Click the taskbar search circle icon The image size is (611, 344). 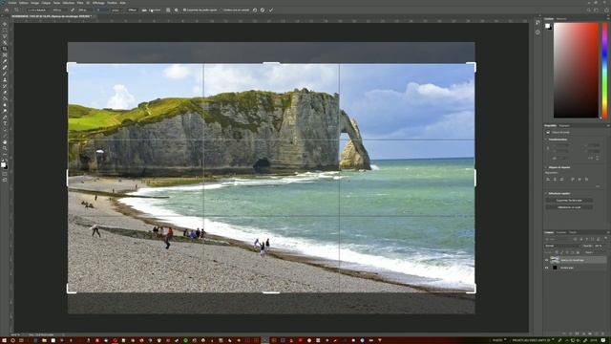click(12, 340)
